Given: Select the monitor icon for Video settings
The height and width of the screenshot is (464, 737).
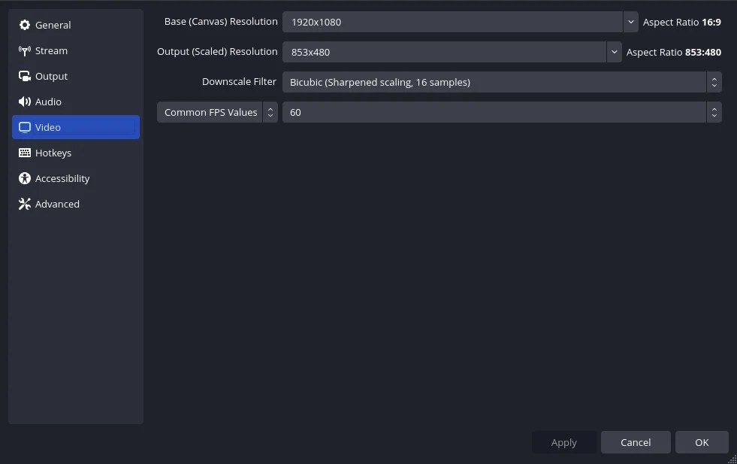Looking at the screenshot, I should (24, 127).
